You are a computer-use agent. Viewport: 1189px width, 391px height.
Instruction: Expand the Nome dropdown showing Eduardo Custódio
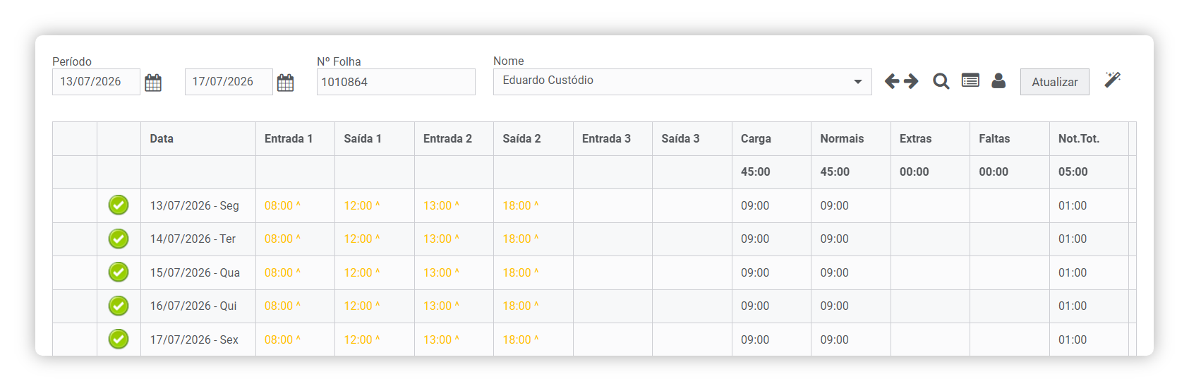(858, 82)
